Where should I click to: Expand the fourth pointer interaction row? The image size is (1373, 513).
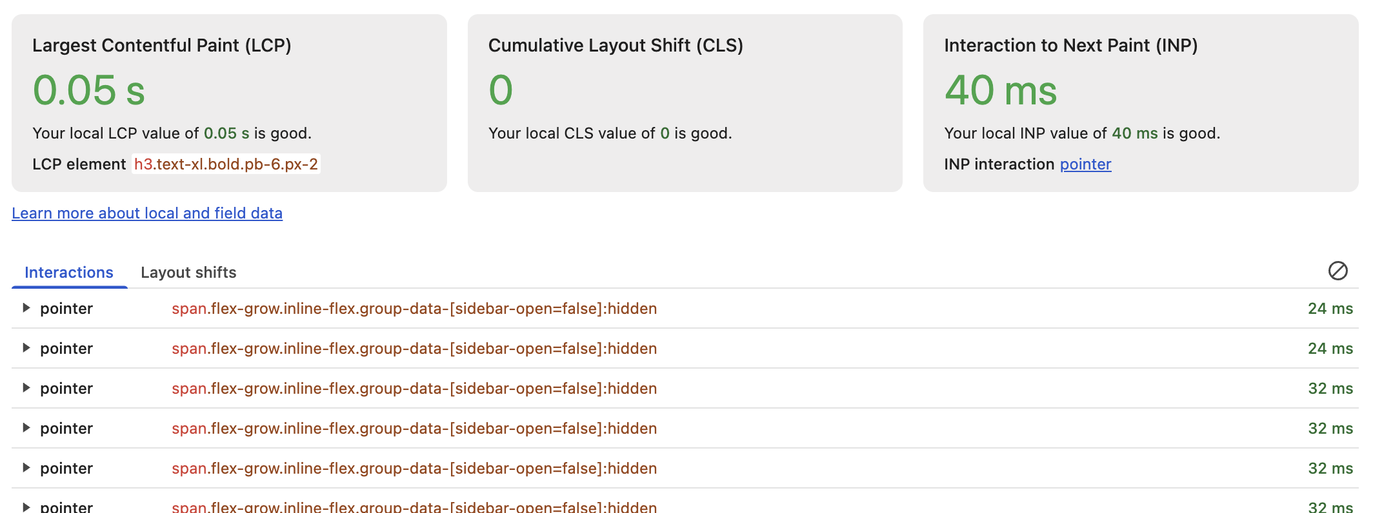click(26, 428)
